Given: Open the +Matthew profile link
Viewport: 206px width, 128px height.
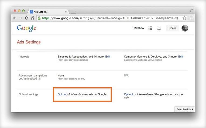Looking at the screenshot, I should pos(138,28).
